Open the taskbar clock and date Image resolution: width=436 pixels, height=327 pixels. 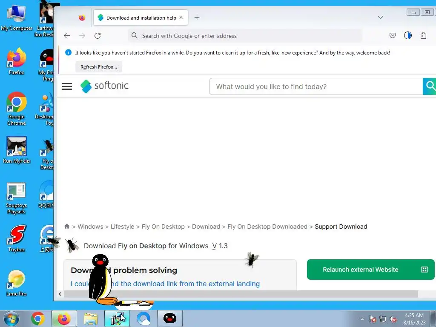click(414, 319)
